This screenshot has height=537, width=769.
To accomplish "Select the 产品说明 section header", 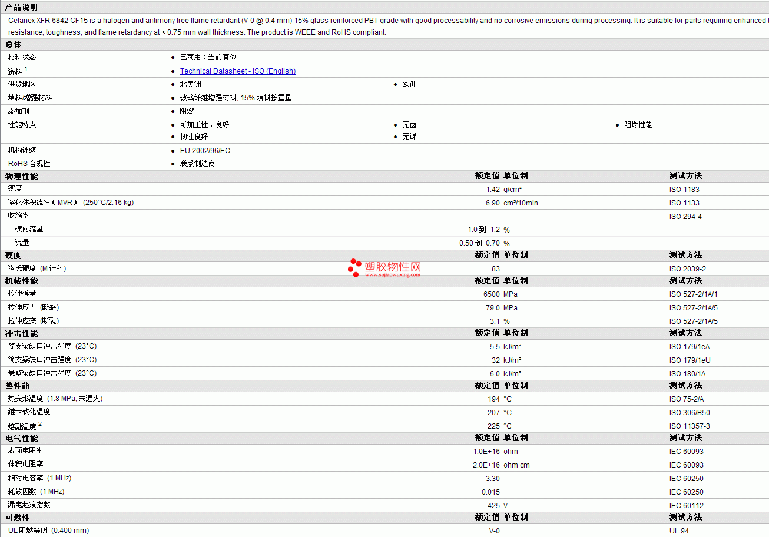I will 21,7.
